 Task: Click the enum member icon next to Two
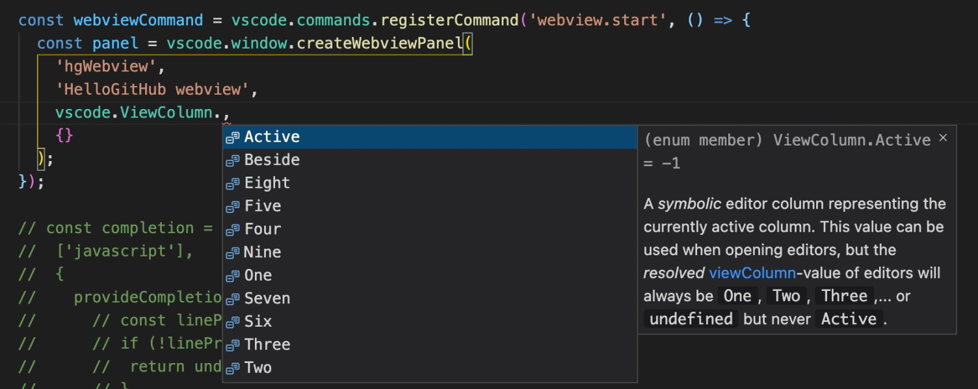(x=232, y=367)
